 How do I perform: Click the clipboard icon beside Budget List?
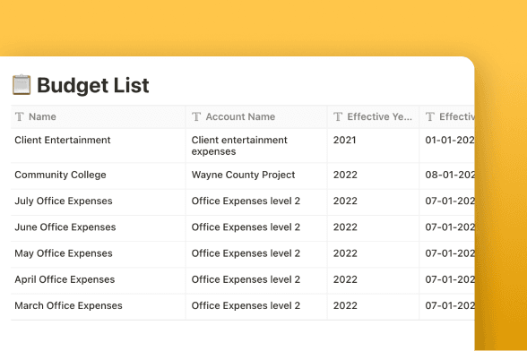22,85
